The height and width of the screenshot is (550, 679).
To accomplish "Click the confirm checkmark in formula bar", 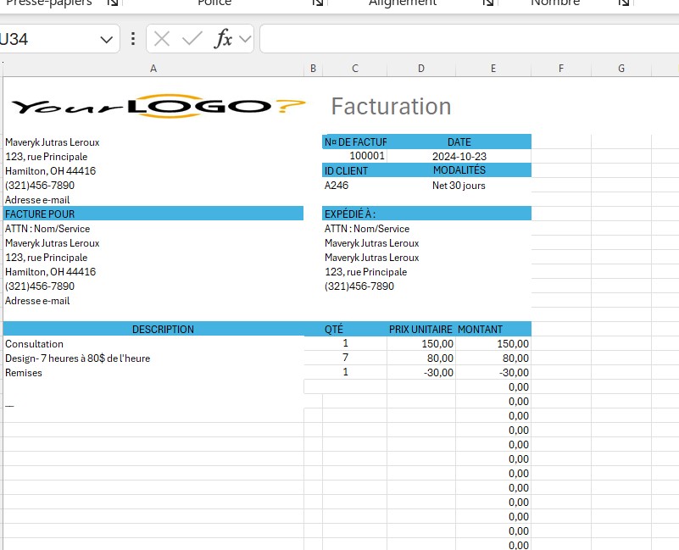I will click(192, 39).
